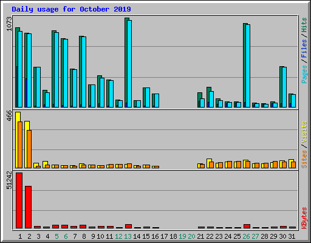This screenshot has width=311, height=243.
Task: Click day 17 on the x-axis
Action: coord(164,236)
